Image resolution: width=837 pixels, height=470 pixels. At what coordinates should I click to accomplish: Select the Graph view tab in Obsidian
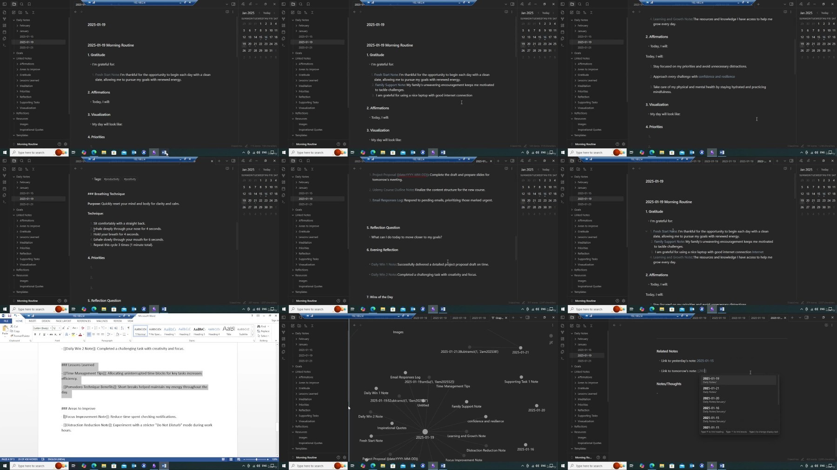(499, 318)
